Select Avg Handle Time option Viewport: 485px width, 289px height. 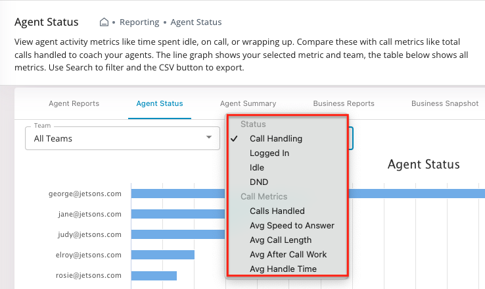(283, 269)
